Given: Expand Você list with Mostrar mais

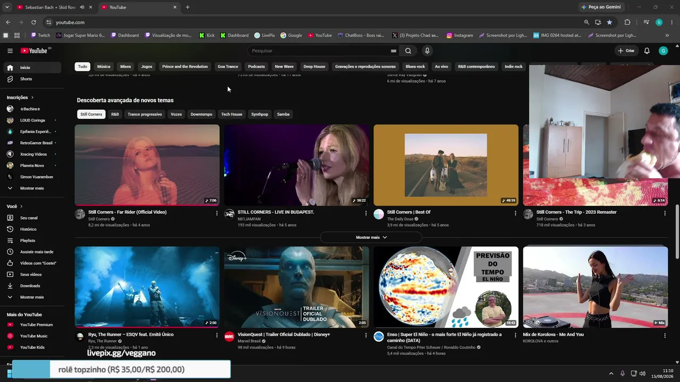Looking at the screenshot, I should pyautogui.click(x=31, y=298).
